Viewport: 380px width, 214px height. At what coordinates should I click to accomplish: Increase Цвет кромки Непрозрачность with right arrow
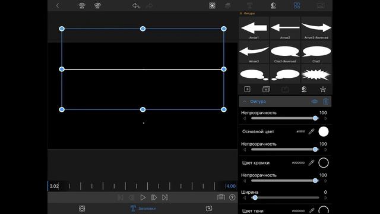pyautogui.click(x=325, y=181)
